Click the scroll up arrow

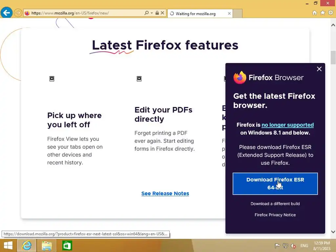333,25
